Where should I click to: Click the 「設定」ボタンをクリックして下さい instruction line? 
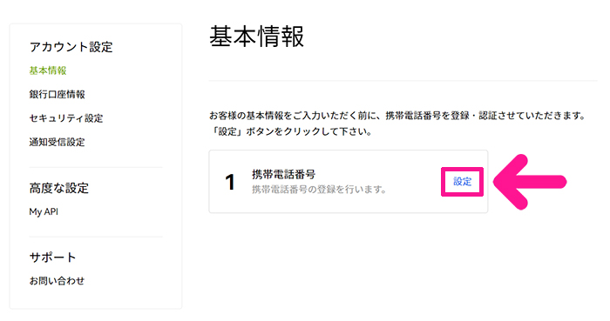(290, 131)
